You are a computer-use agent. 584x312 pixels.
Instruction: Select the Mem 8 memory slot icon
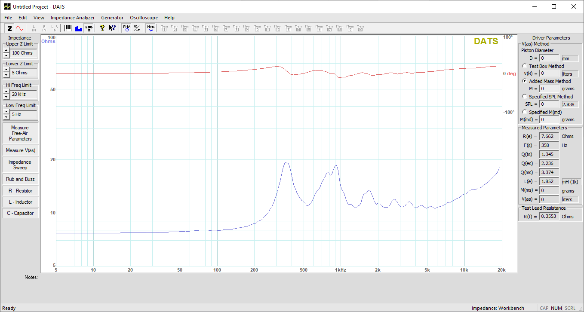tap(237, 28)
